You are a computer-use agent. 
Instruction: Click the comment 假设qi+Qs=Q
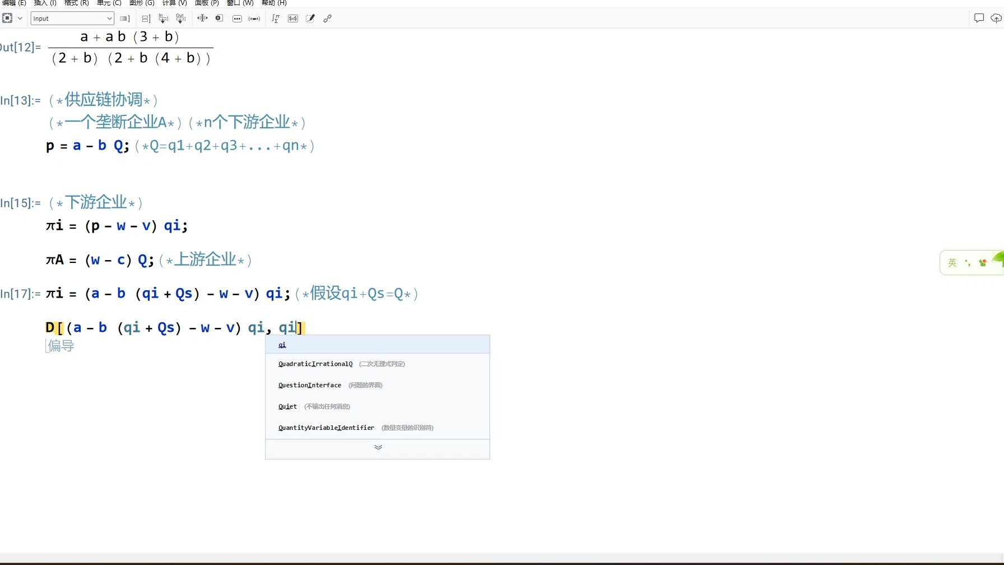pyautogui.click(x=357, y=293)
